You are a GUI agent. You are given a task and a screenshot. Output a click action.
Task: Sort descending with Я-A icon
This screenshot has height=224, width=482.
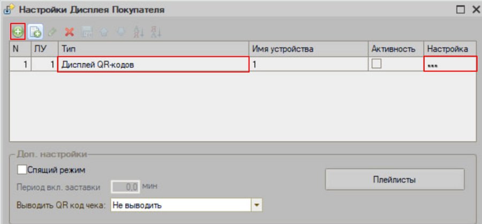156,32
